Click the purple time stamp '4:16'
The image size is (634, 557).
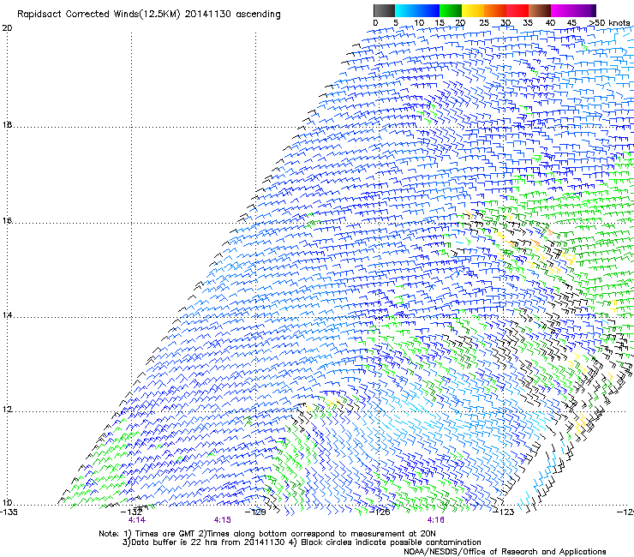coord(435,520)
